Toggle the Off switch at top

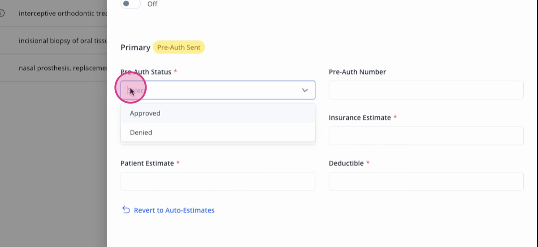pyautogui.click(x=130, y=4)
